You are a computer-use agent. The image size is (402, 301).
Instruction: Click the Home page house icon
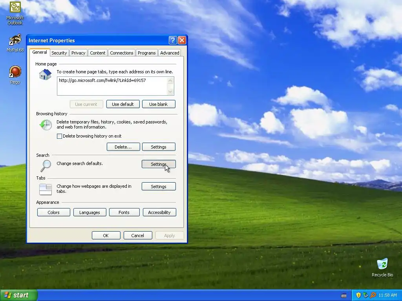click(46, 74)
